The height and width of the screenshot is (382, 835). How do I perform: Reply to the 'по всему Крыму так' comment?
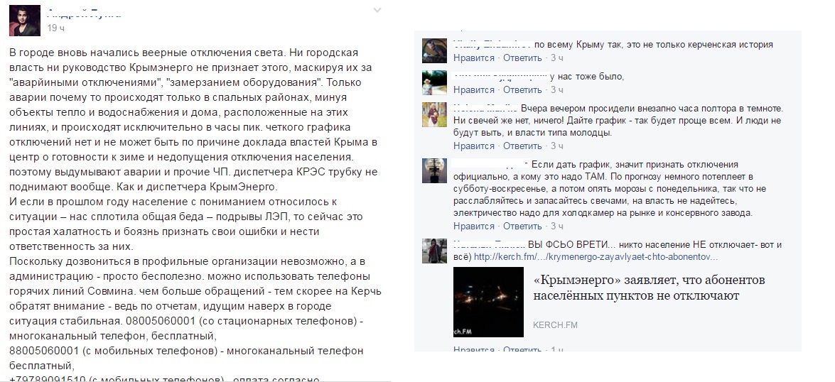point(522,58)
